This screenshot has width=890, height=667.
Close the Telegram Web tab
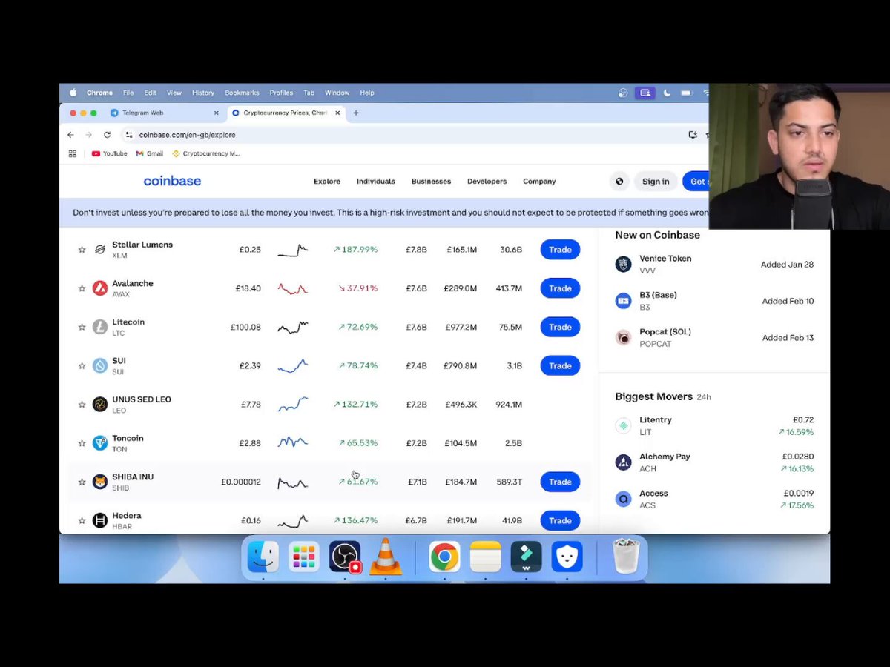point(217,113)
